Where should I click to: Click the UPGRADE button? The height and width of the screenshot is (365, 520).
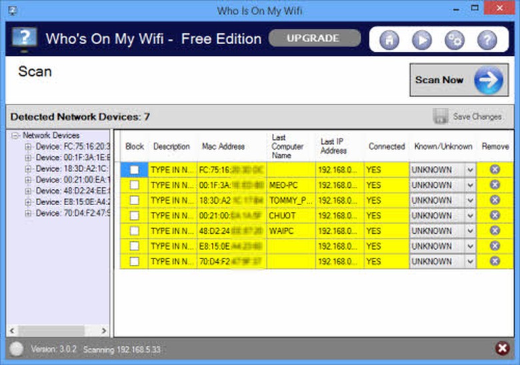pos(314,38)
